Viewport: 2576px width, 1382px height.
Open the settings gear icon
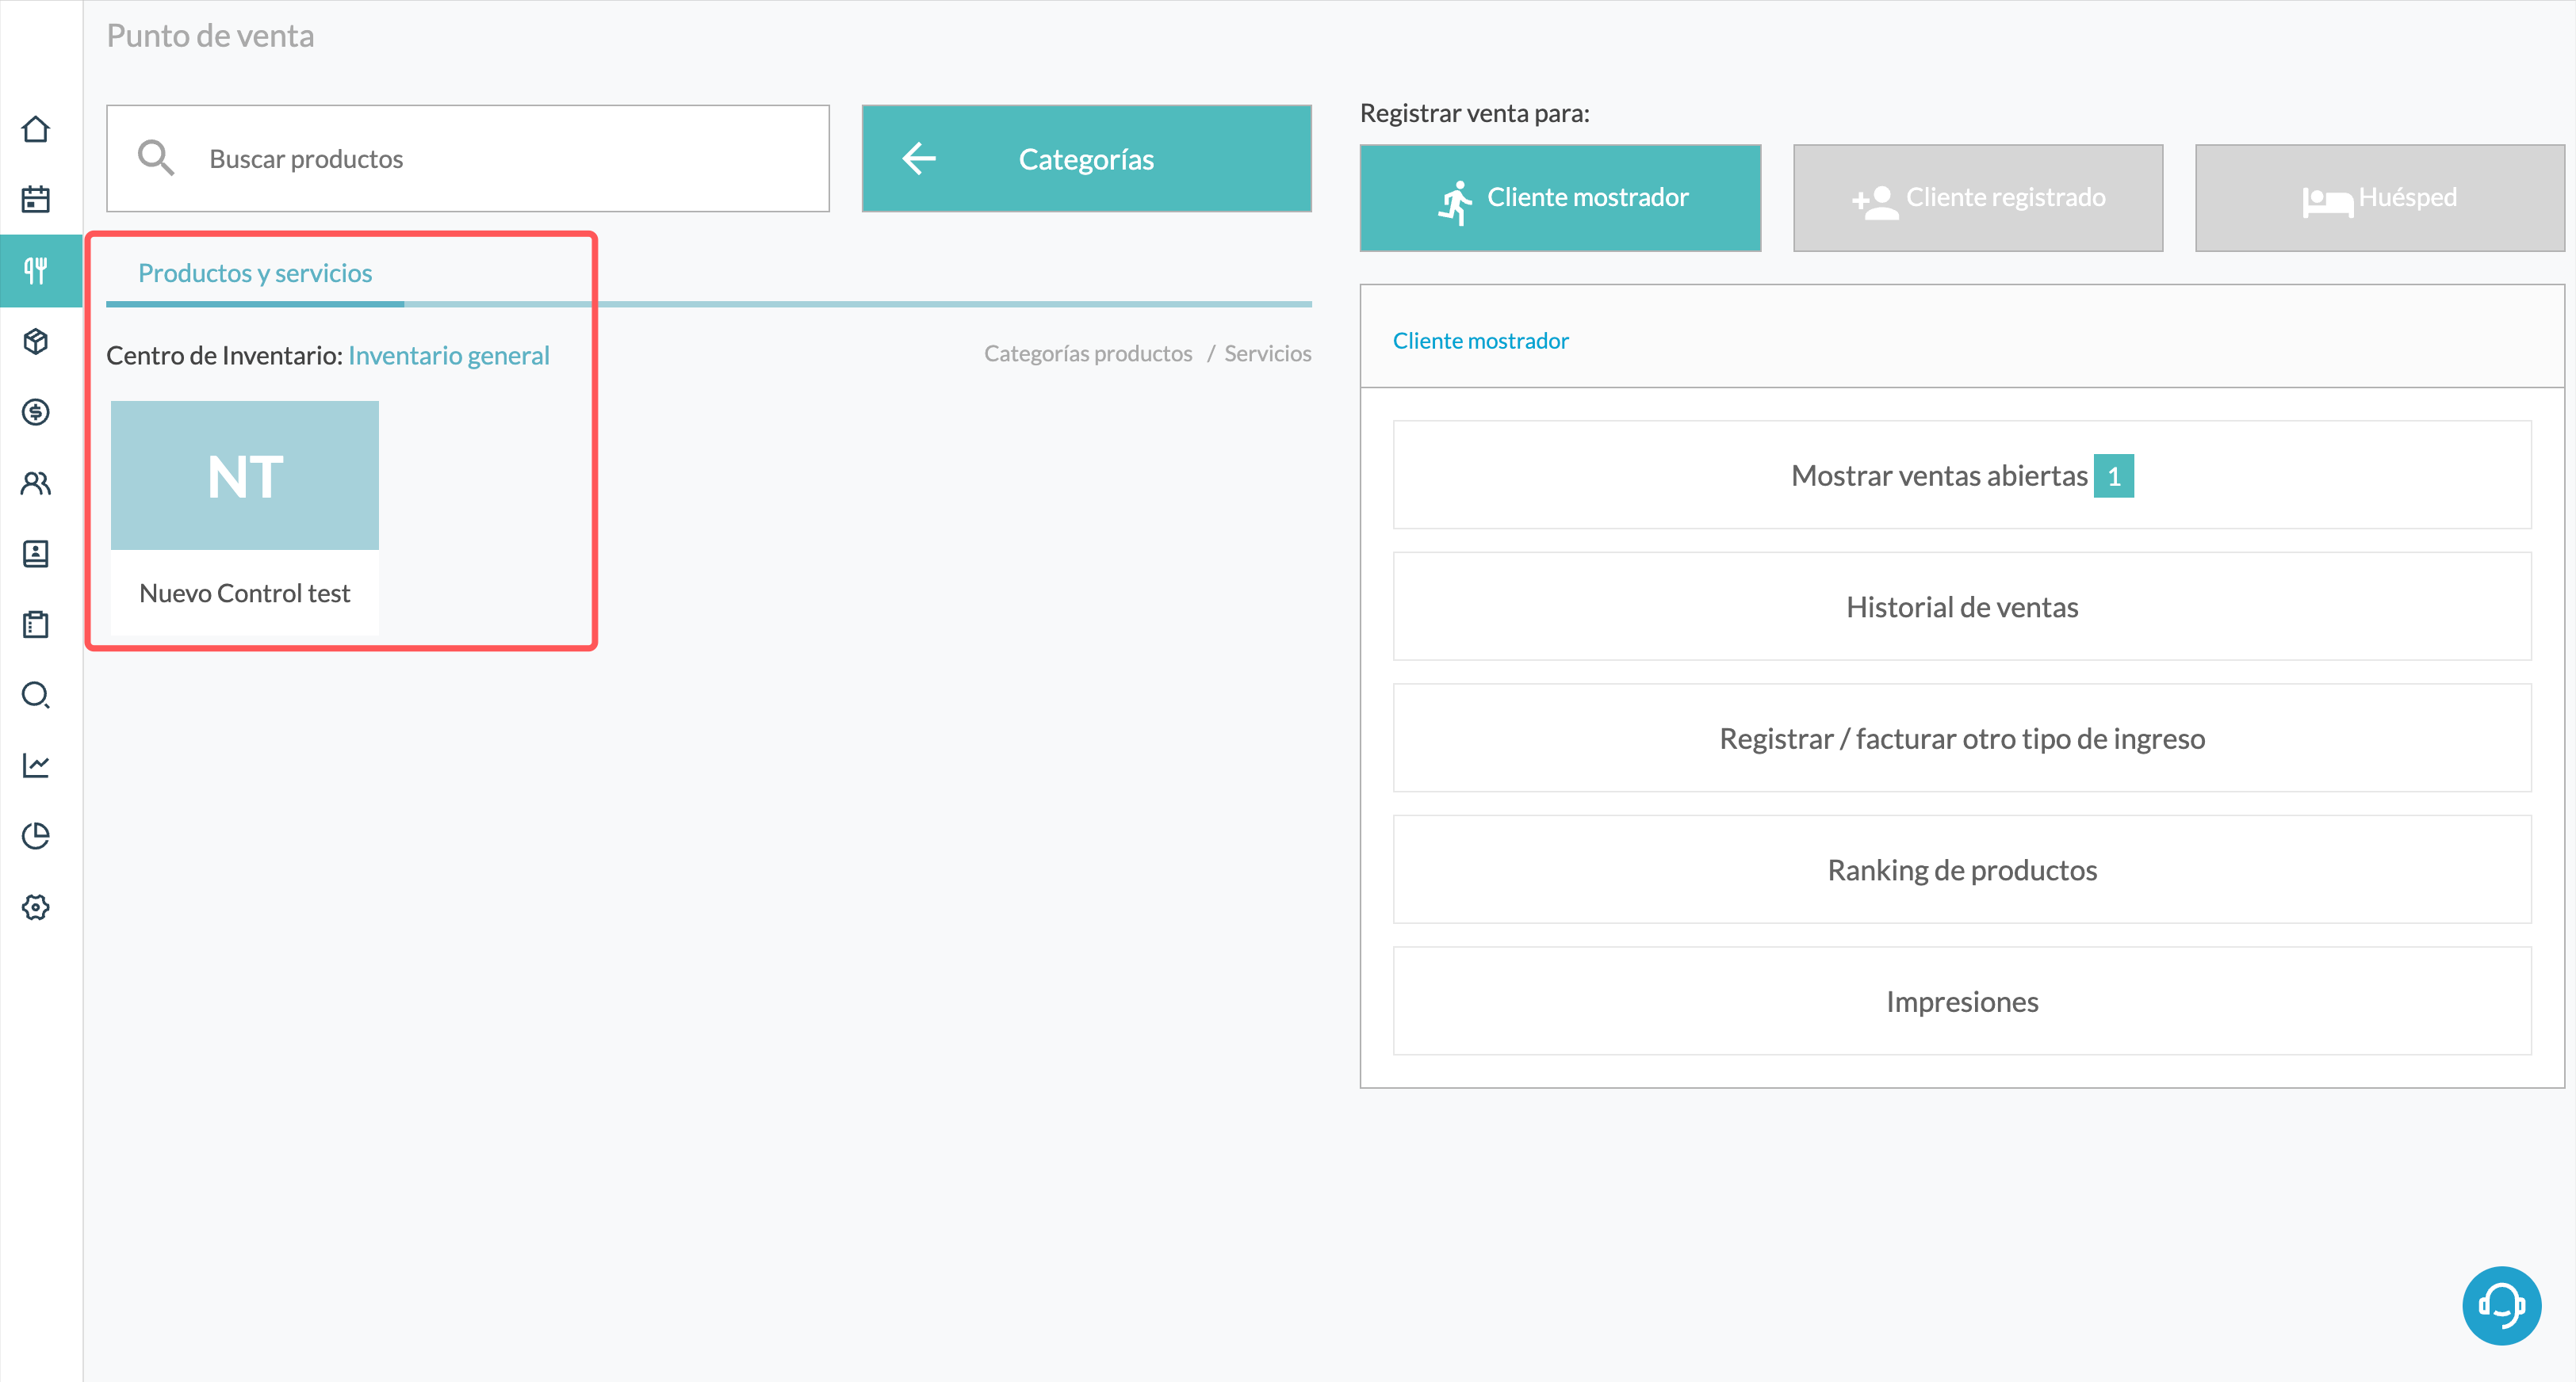pyautogui.click(x=36, y=907)
